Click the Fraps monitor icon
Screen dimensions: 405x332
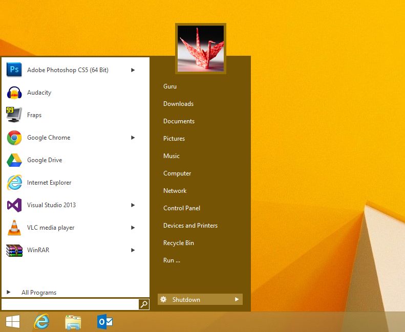[14, 115]
